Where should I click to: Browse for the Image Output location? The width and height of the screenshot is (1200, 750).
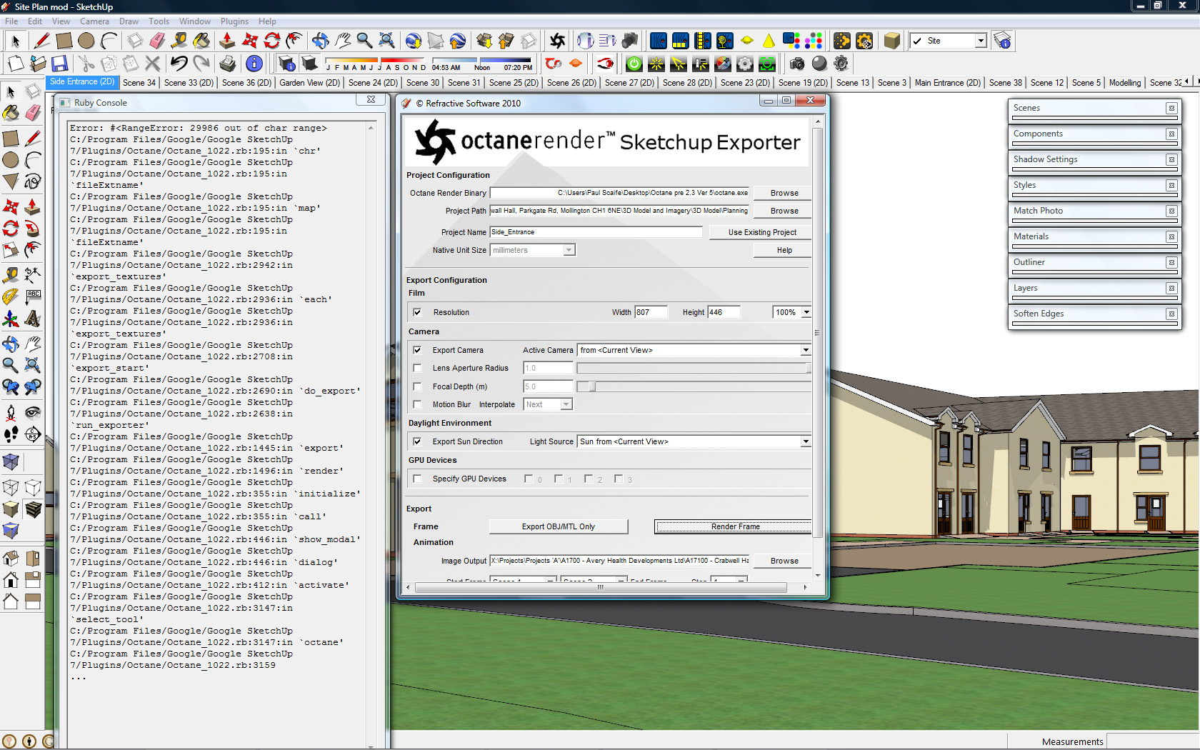pyautogui.click(x=784, y=561)
